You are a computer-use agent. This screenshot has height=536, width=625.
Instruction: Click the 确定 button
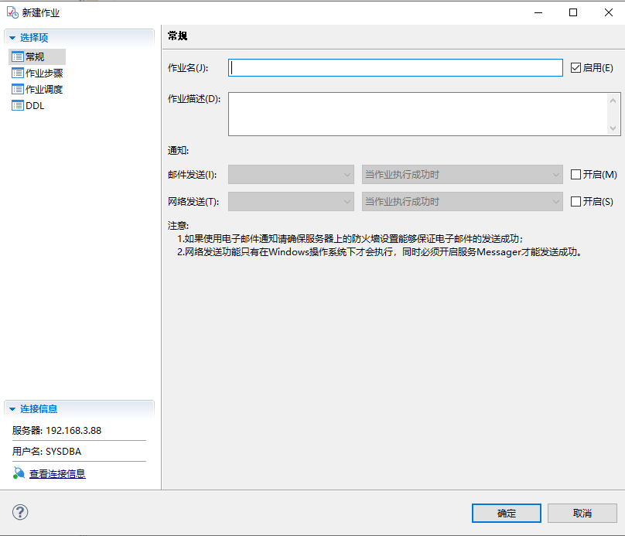coord(506,513)
